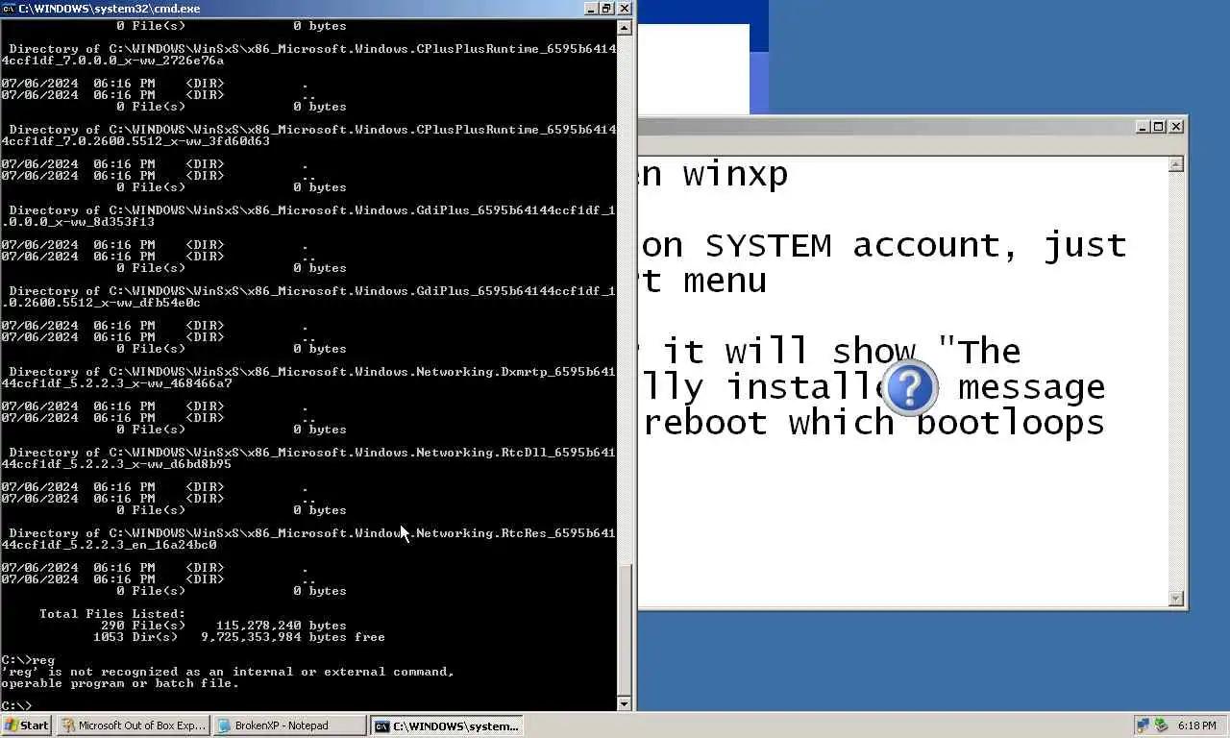Open the Start menu
The width and height of the screenshot is (1230, 738).
click(x=27, y=726)
